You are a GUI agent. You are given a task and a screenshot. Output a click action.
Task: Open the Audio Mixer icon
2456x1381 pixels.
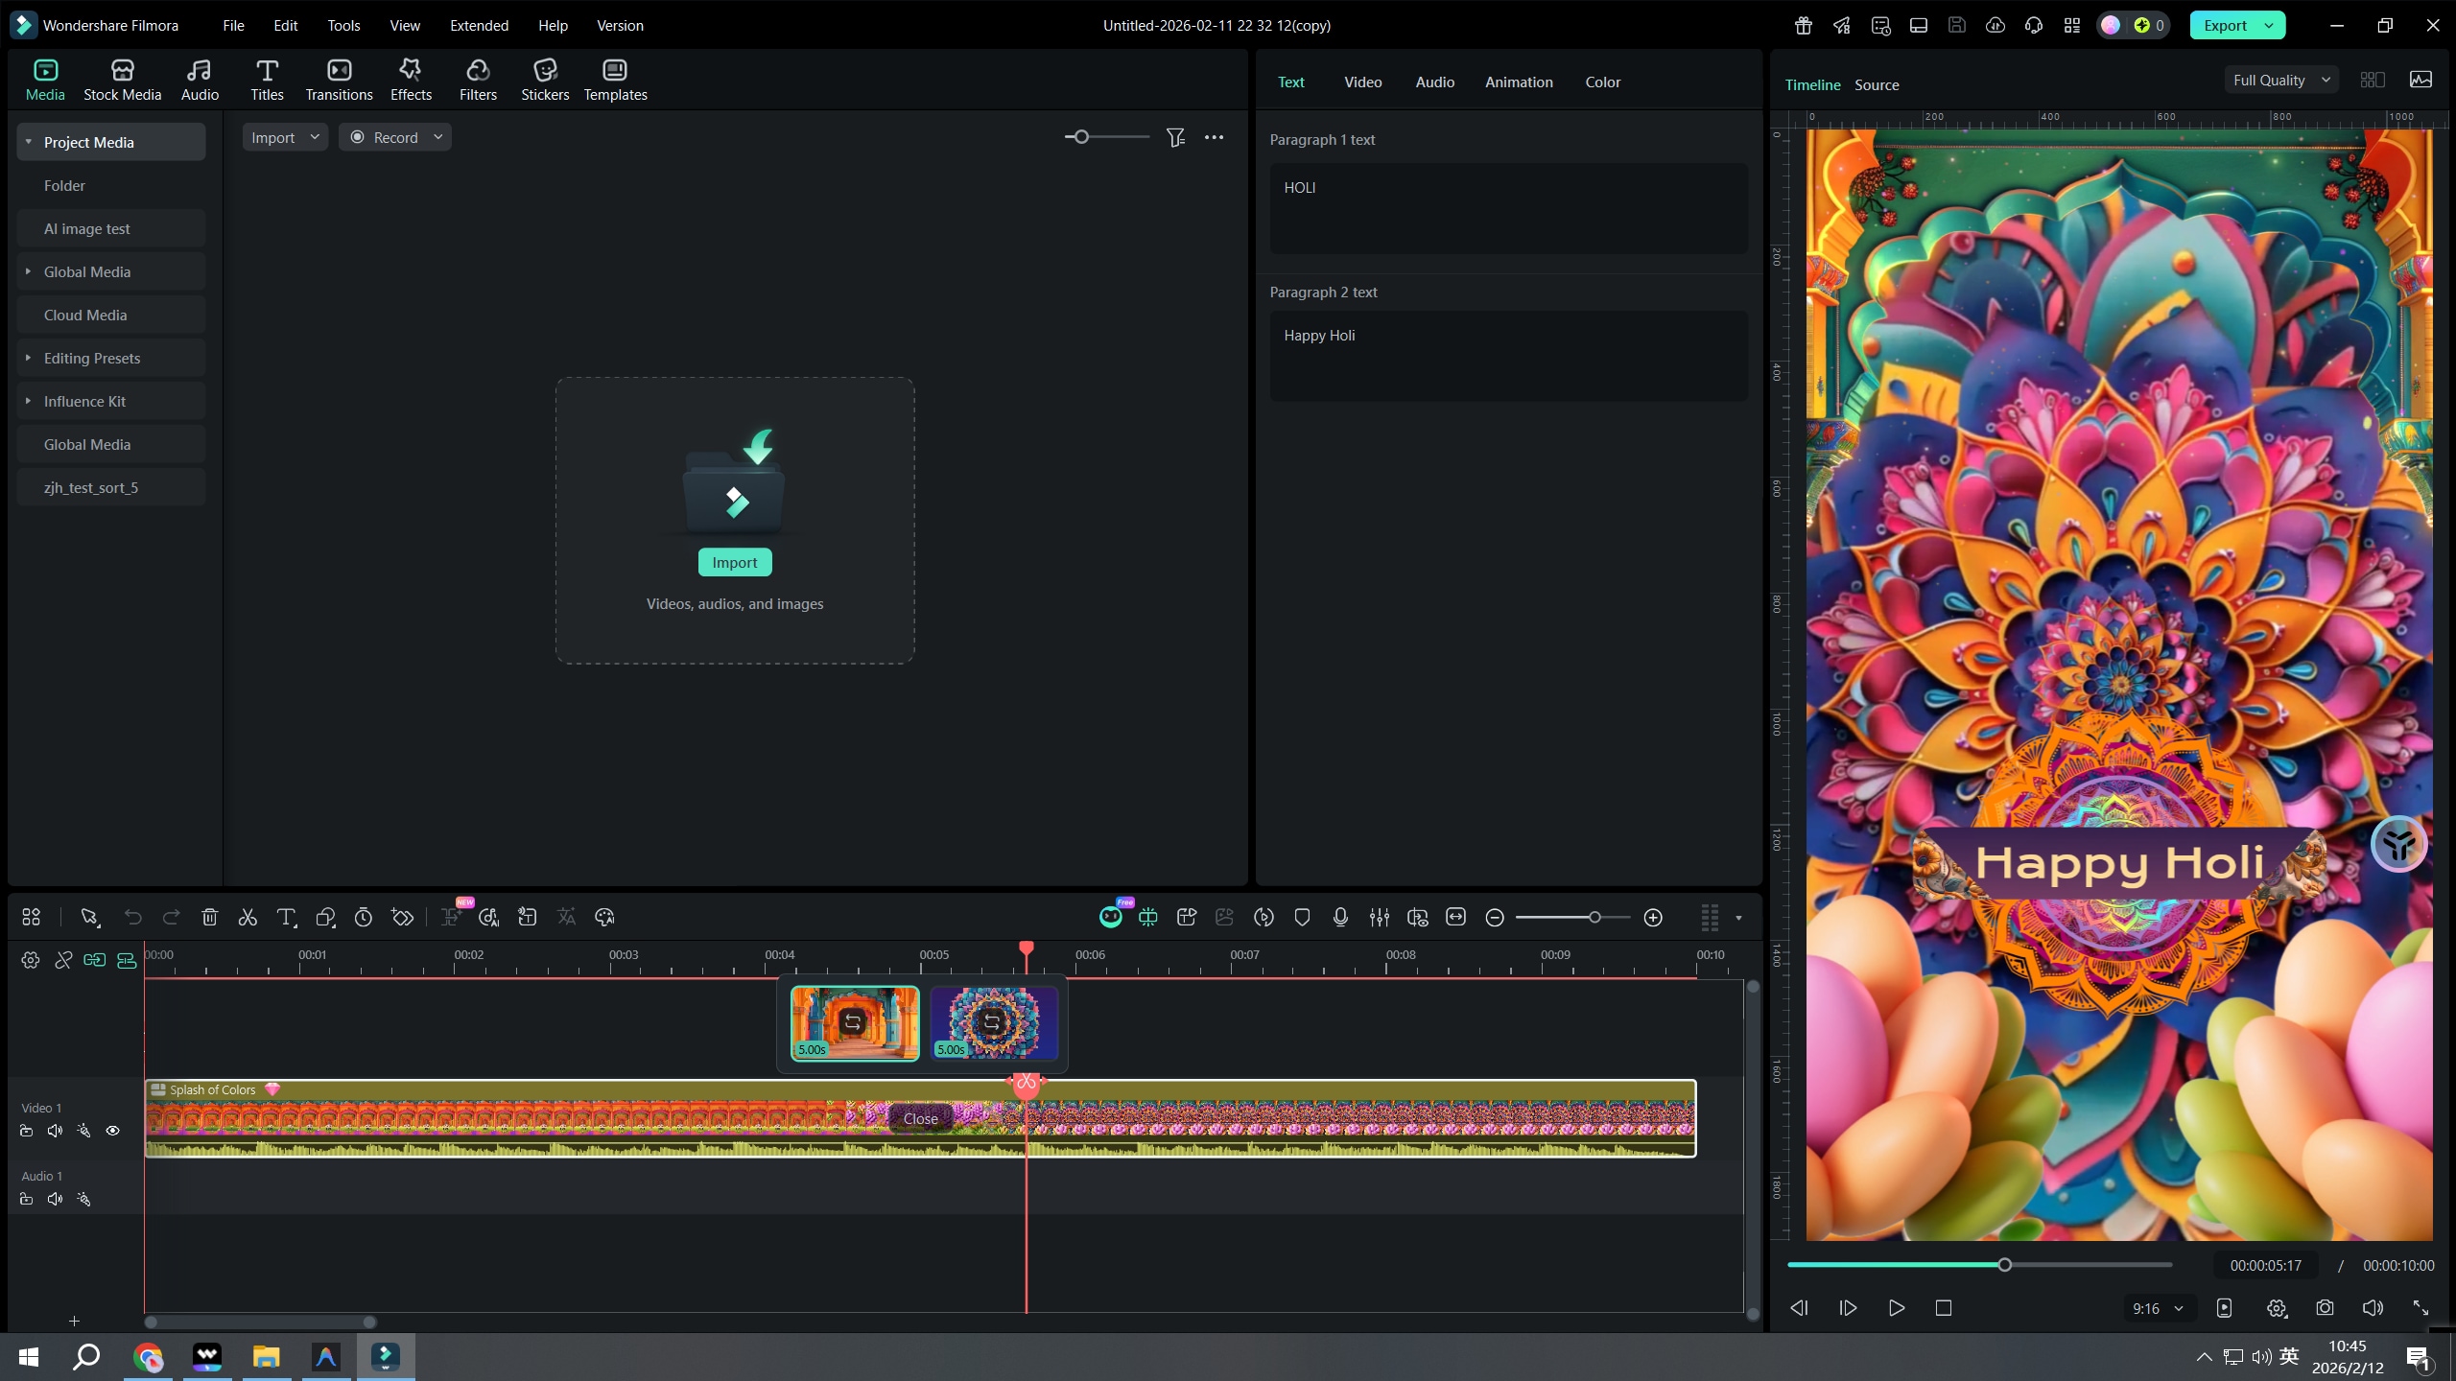(x=1379, y=917)
